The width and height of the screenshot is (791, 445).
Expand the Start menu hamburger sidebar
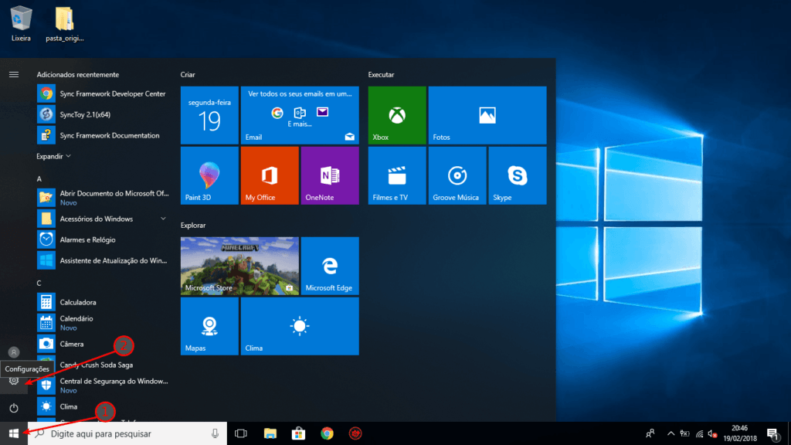[x=14, y=75]
